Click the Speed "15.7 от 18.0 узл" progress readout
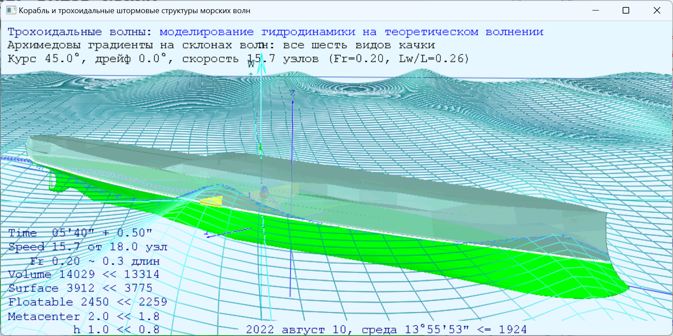 88,247
